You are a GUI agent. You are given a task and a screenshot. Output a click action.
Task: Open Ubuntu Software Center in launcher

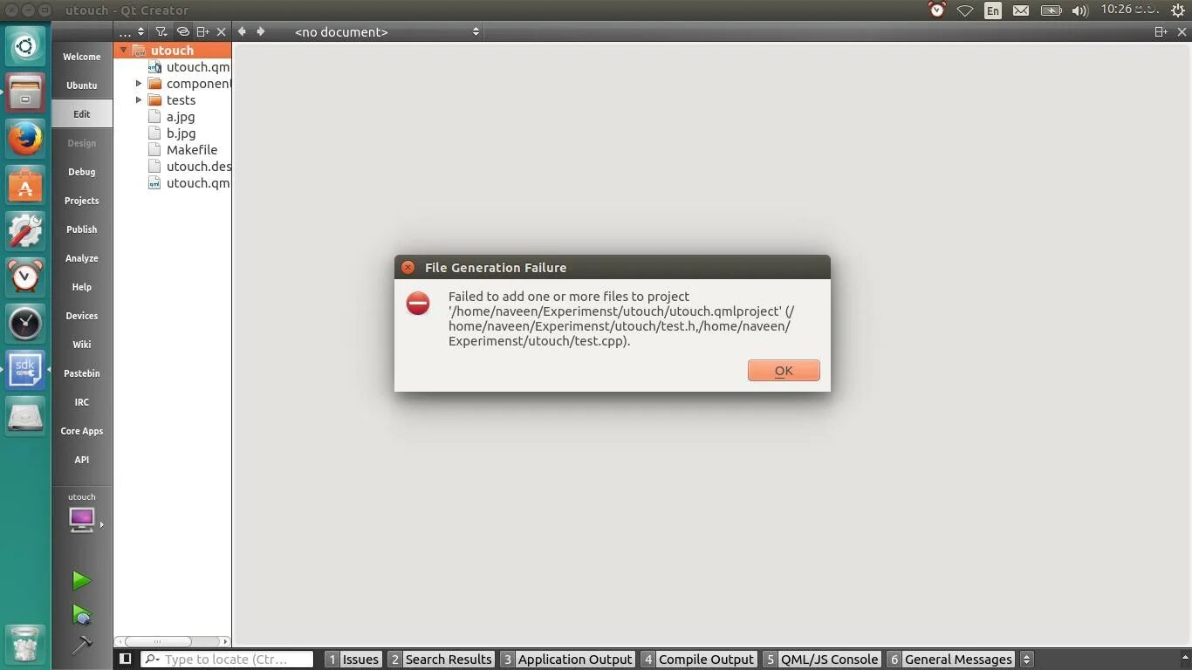(x=25, y=186)
